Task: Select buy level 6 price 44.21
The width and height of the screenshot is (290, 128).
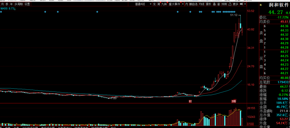Action: [x=284, y=73]
